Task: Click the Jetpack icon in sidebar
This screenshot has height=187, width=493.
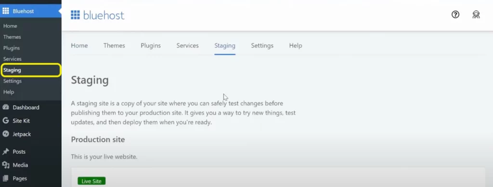Action: coord(6,134)
